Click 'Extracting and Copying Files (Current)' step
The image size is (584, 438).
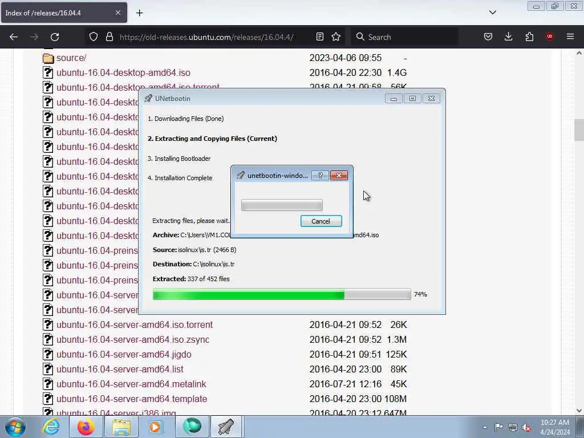click(212, 139)
